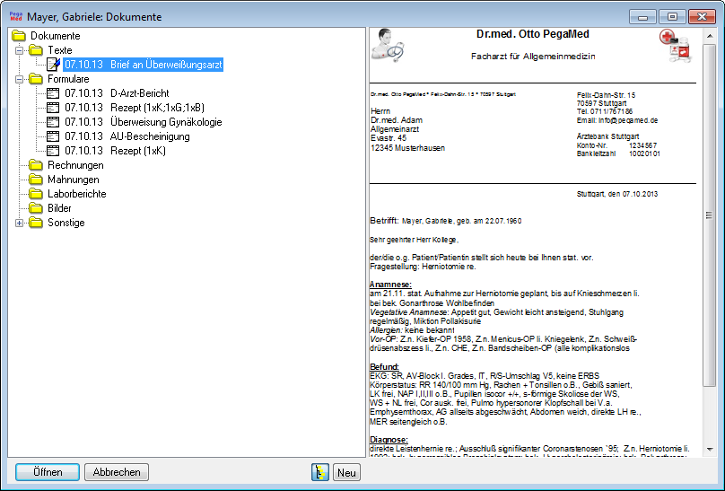The height and width of the screenshot is (491, 725).
Task: Select the Brief an Überweißungsarzt letter icon
Action: (x=53, y=65)
